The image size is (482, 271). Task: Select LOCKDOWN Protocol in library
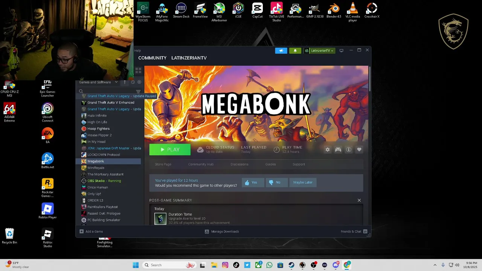pyautogui.click(x=108, y=155)
